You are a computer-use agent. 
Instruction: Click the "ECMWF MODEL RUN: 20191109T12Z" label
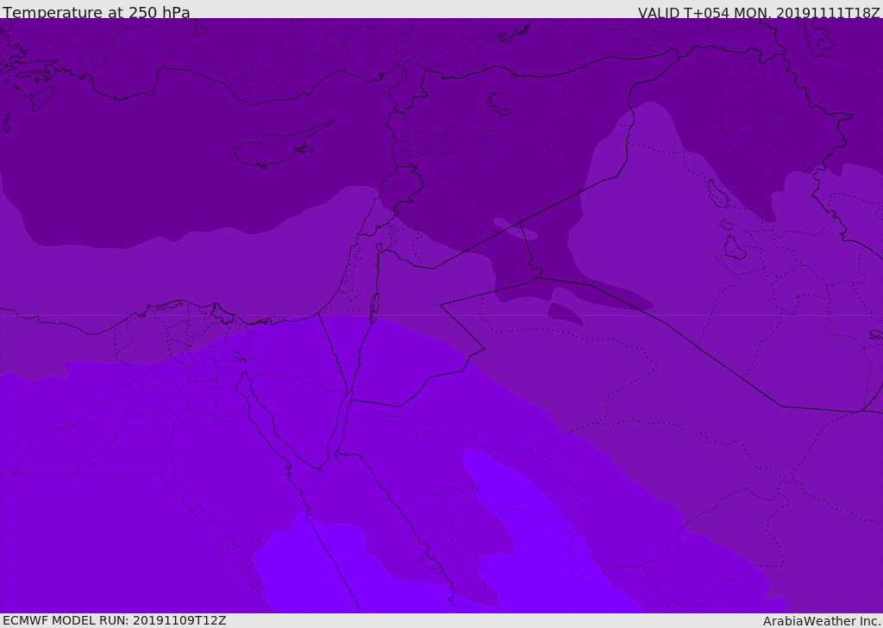pos(115,620)
